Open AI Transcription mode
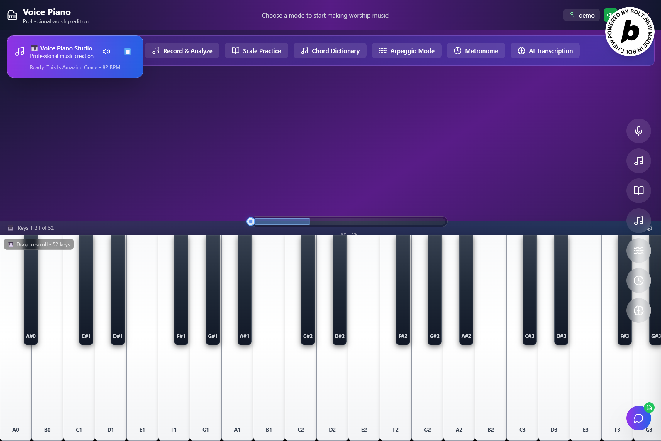661x441 pixels. (x=545, y=51)
